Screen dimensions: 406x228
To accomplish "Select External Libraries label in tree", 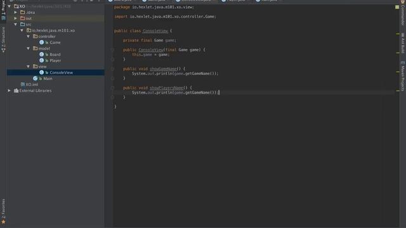I will (36, 91).
